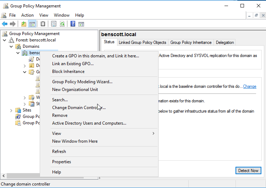The height and width of the screenshot is (188, 266).
Task: Click the green Refresh icon in the toolbar
Action: [x=62, y=24]
